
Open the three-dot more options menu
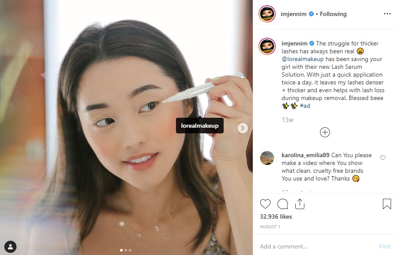coord(387,13)
